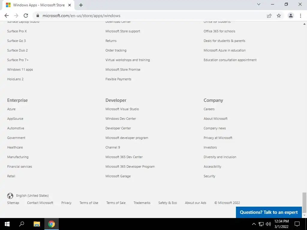Open Returns link
The width and height of the screenshot is (307, 230).
(x=111, y=41)
